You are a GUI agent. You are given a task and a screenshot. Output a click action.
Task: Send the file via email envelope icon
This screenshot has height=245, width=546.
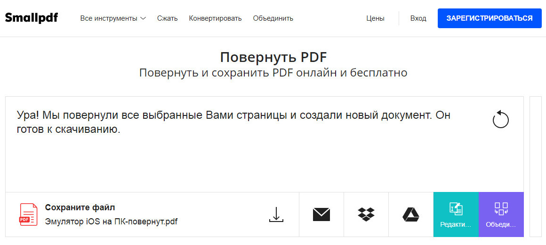coord(321,214)
